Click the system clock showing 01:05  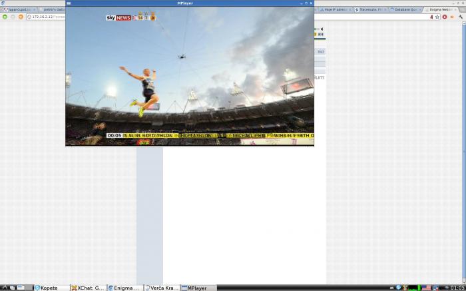(458, 288)
